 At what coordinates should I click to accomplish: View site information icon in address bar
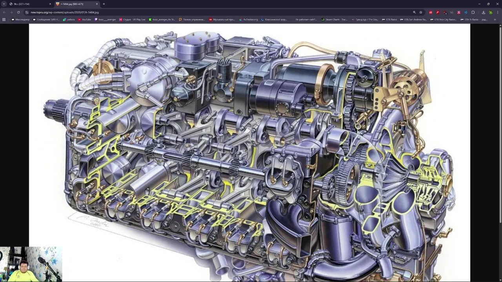[x=27, y=12]
